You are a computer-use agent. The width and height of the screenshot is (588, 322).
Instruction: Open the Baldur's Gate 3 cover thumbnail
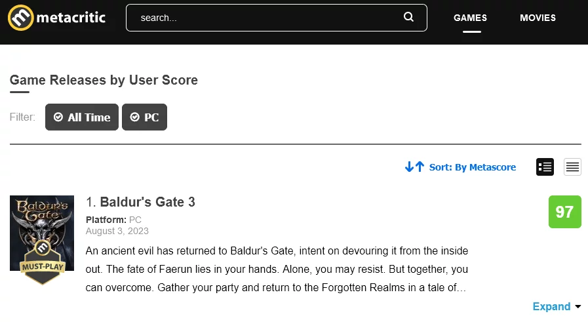[x=42, y=233]
